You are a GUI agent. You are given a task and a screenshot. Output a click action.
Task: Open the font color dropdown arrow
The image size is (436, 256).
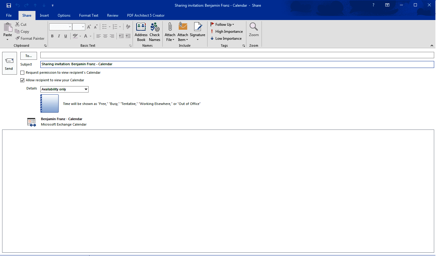91,36
